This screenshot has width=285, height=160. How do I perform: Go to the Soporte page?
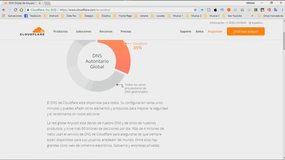pos(186,32)
